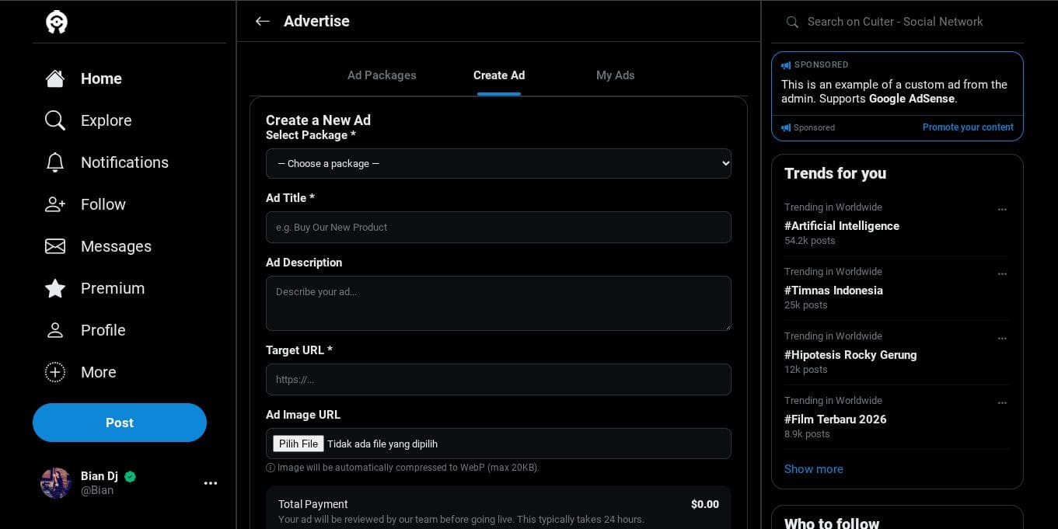Open Explore using the magnifier icon
The height and width of the screenshot is (529, 1058).
[55, 120]
